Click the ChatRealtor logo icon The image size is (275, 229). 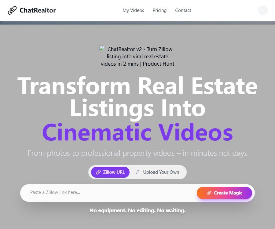pyautogui.click(x=12, y=10)
